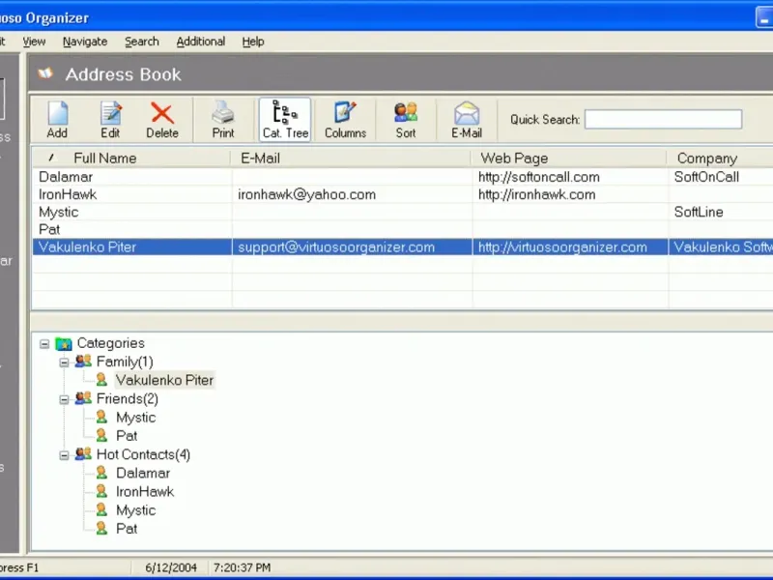The image size is (773, 580).
Task: Sort by Web Page column header
Action: tap(569, 159)
